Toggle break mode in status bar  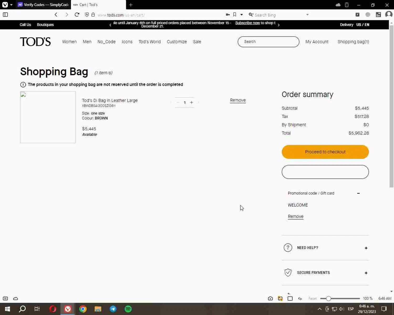5,298
